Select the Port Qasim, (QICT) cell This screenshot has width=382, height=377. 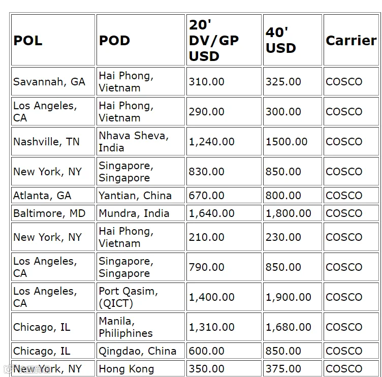(141, 297)
